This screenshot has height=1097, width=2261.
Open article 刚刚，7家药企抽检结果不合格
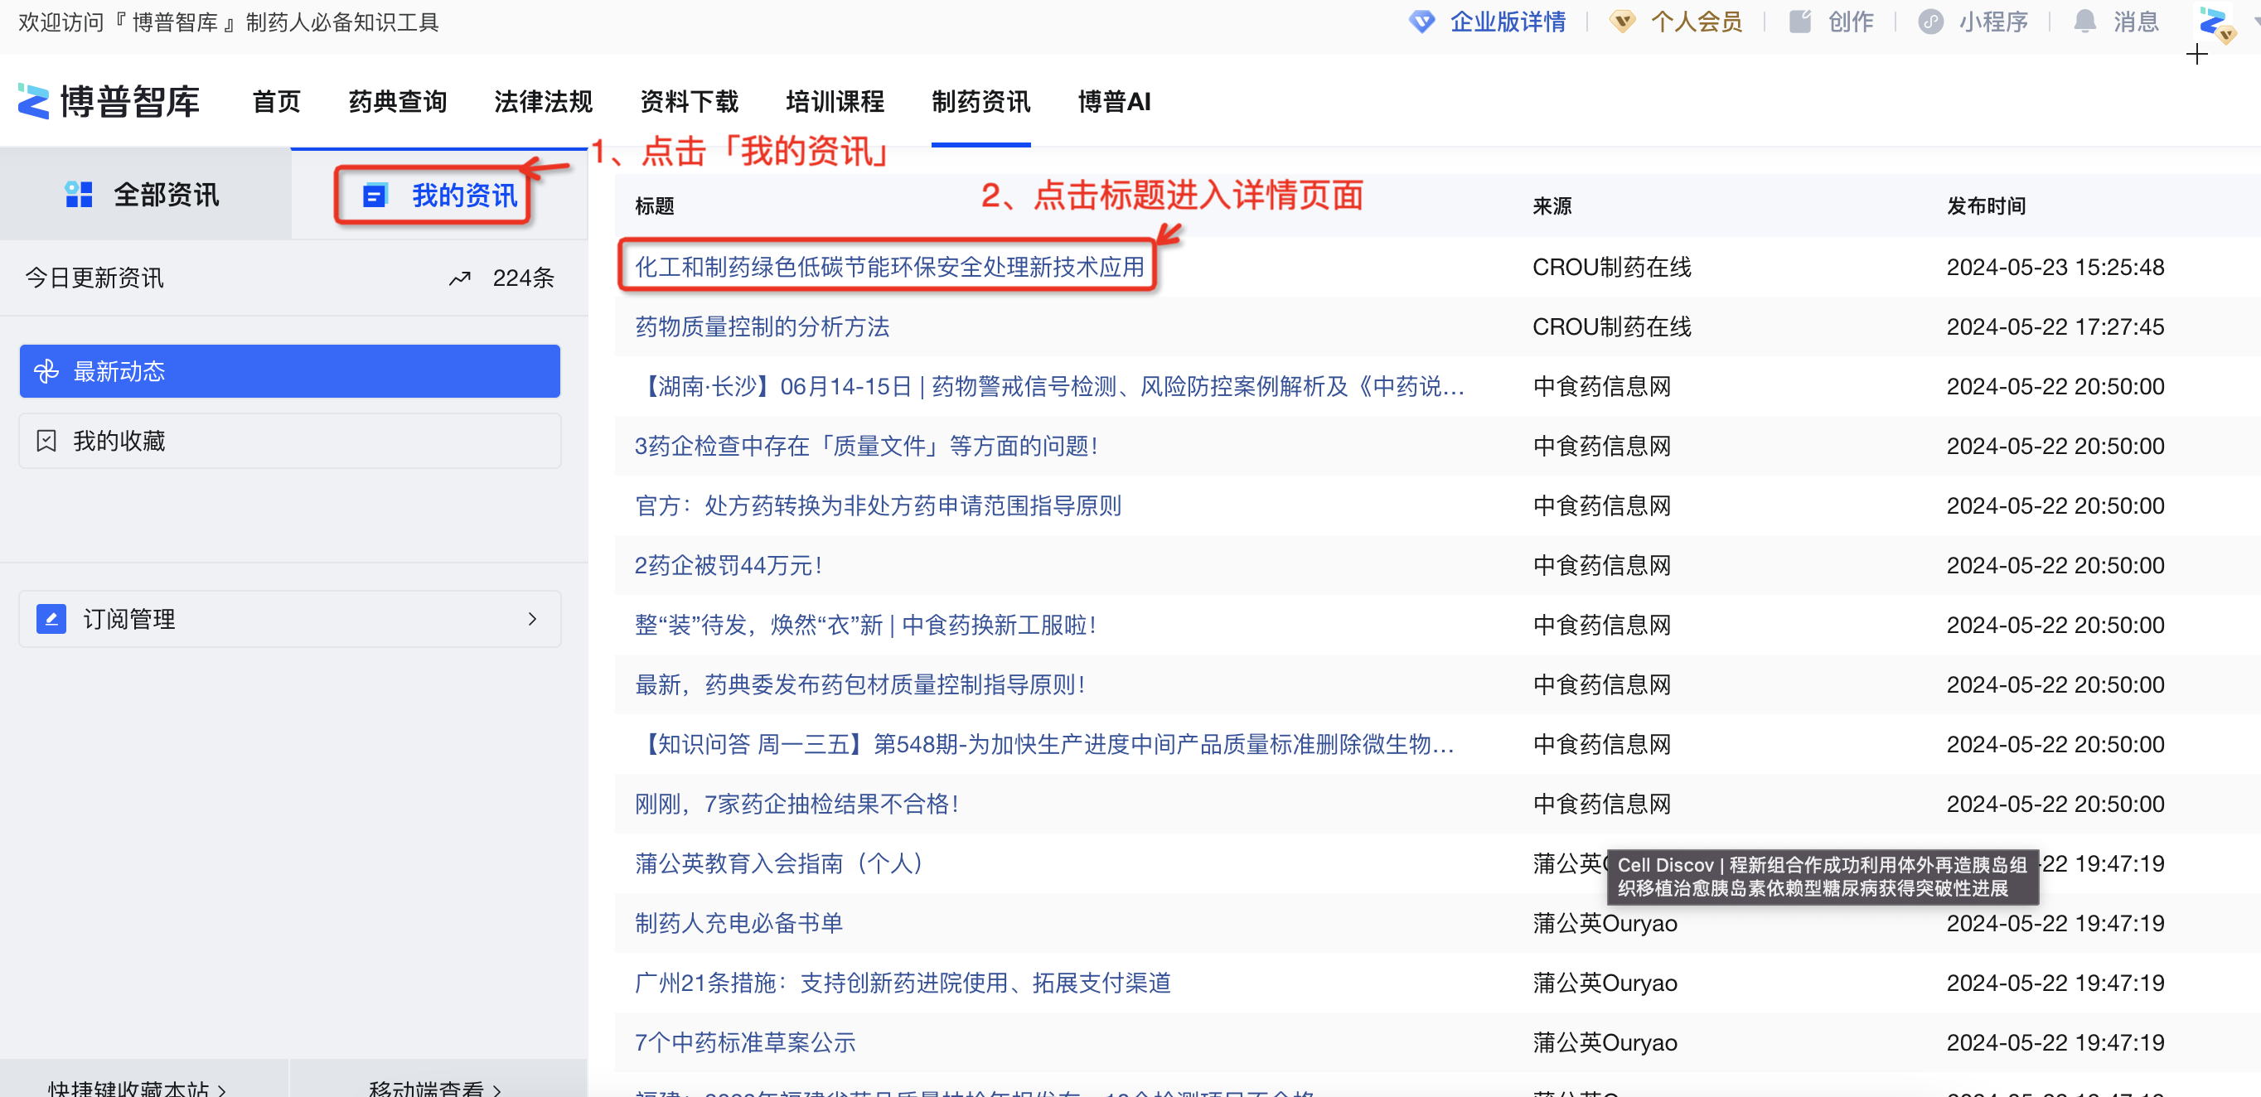click(x=797, y=804)
